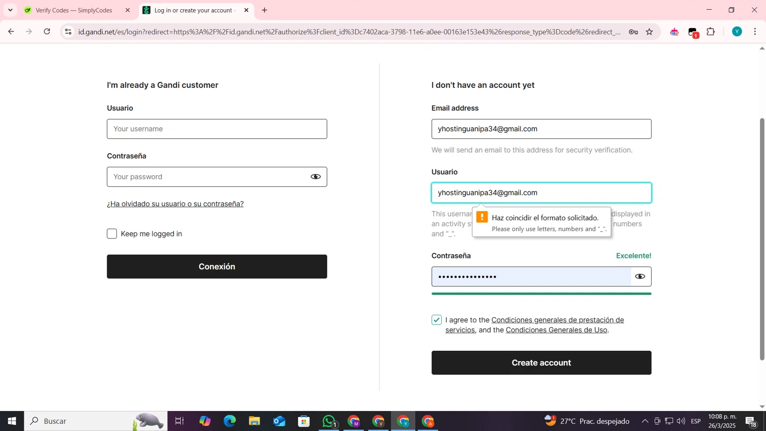Edit the new account Usuario field

pos(541,193)
